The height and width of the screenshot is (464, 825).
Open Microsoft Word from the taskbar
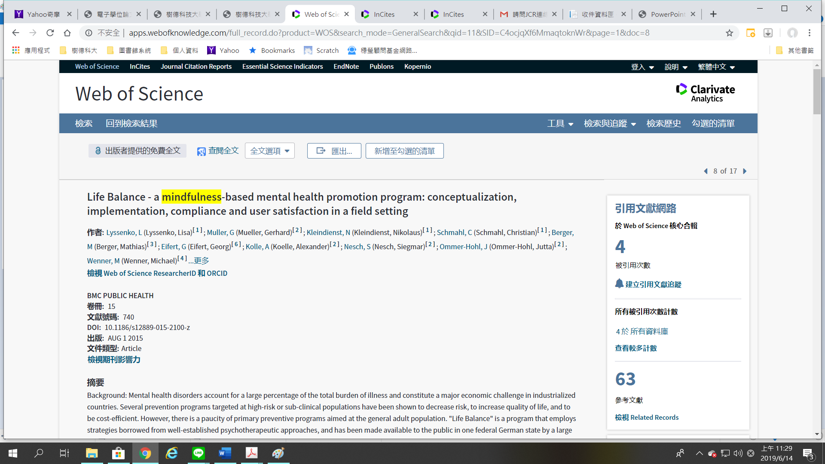click(x=225, y=453)
